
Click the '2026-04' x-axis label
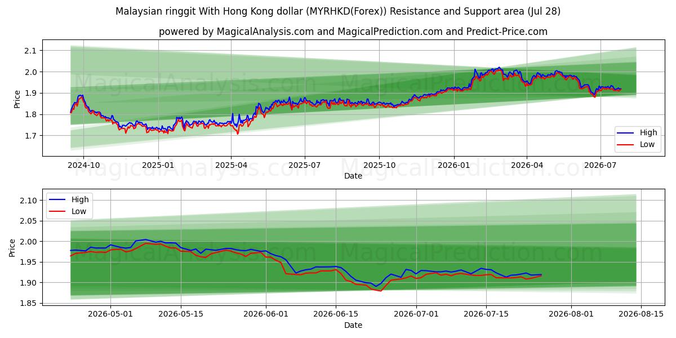[526, 166]
